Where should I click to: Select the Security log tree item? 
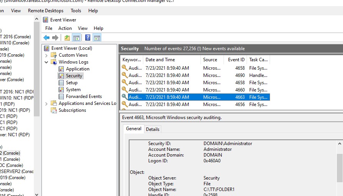tap(74, 76)
